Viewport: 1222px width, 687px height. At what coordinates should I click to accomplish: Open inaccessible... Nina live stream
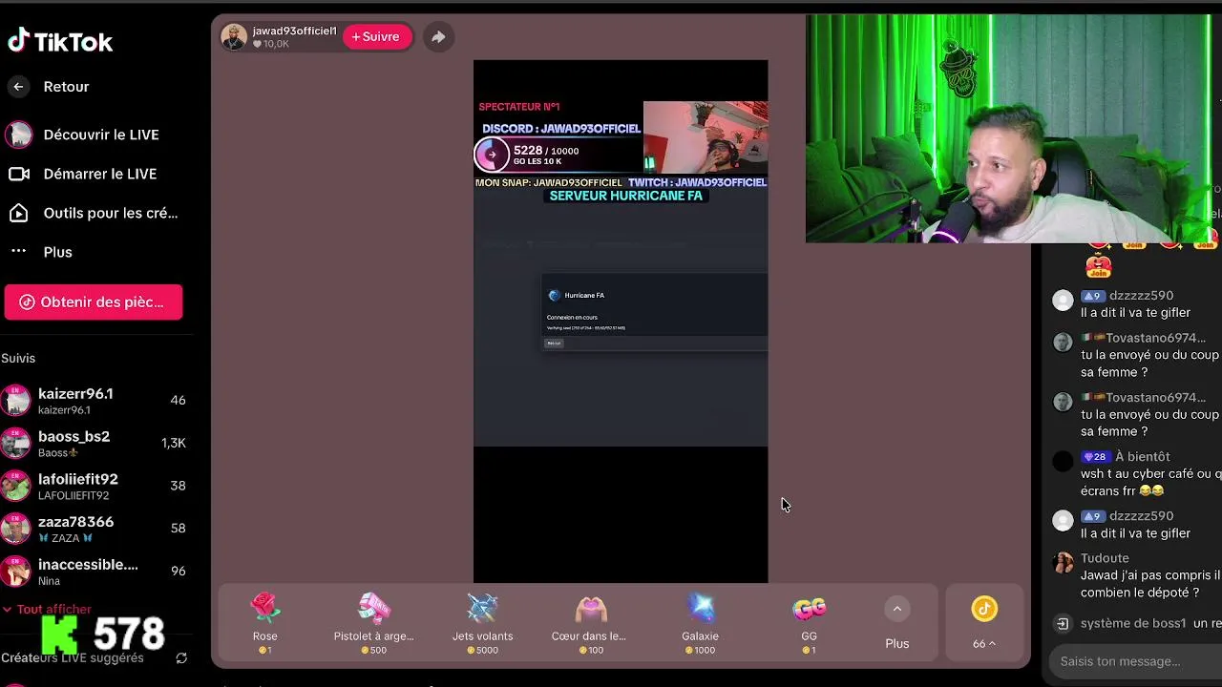[95, 572]
